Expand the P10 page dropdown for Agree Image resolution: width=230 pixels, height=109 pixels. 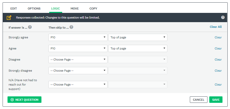click(x=78, y=48)
